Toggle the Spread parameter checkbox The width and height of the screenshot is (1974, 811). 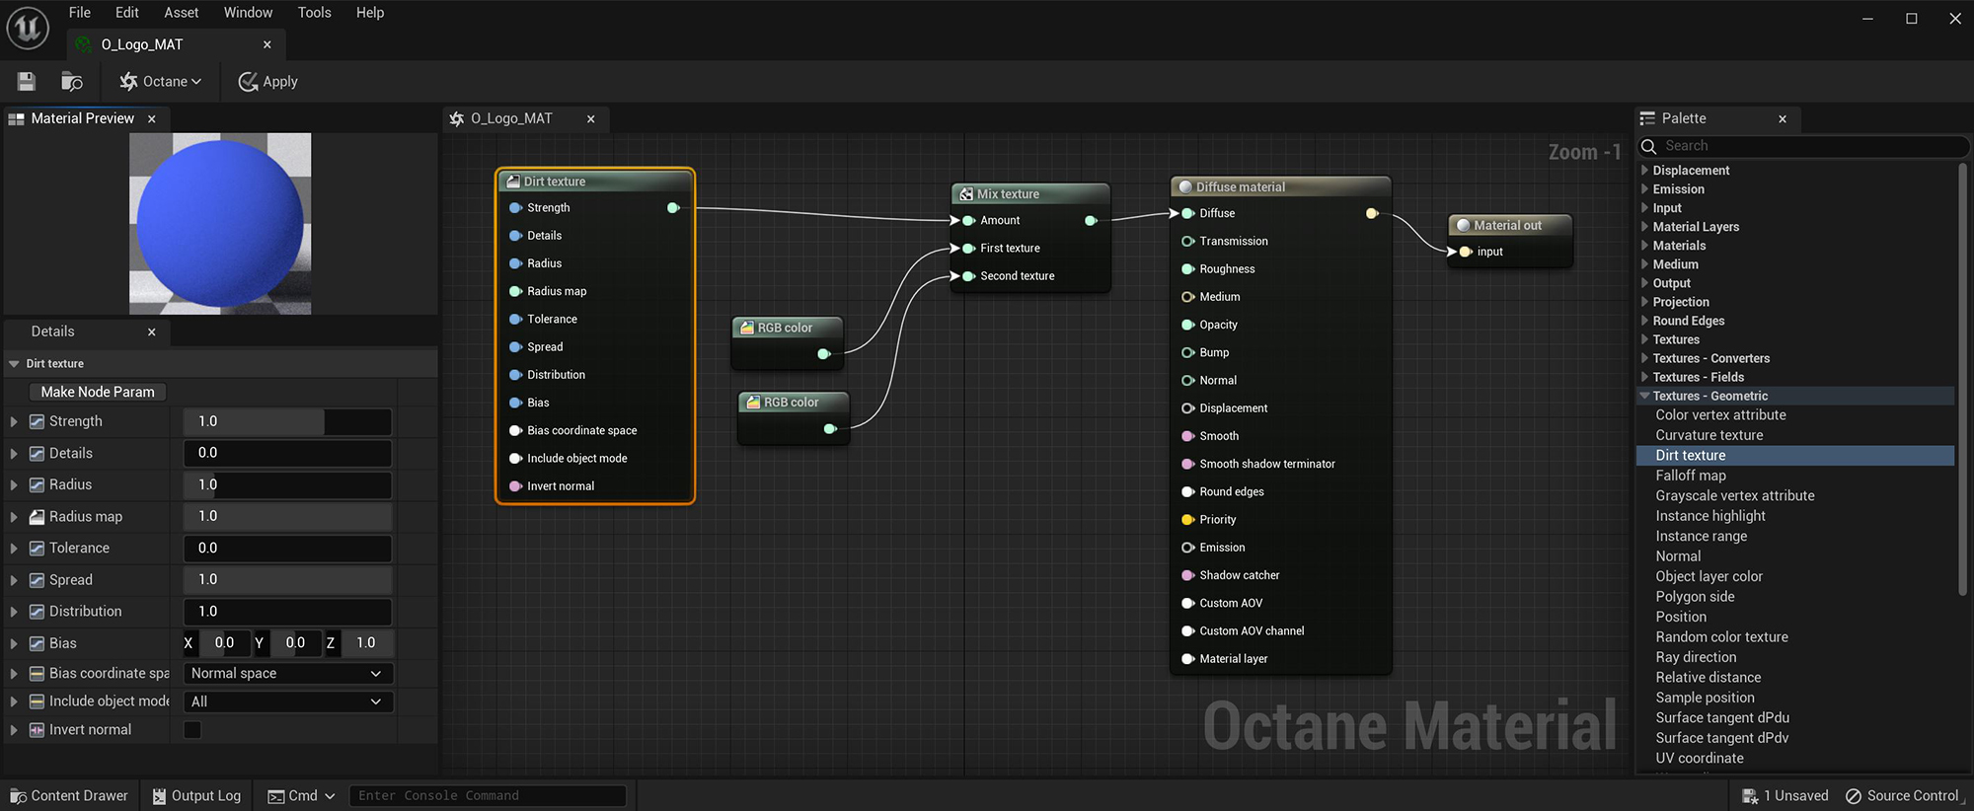[38, 580]
